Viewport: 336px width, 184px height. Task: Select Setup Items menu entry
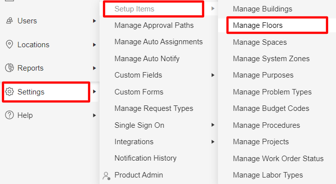pos(134,9)
